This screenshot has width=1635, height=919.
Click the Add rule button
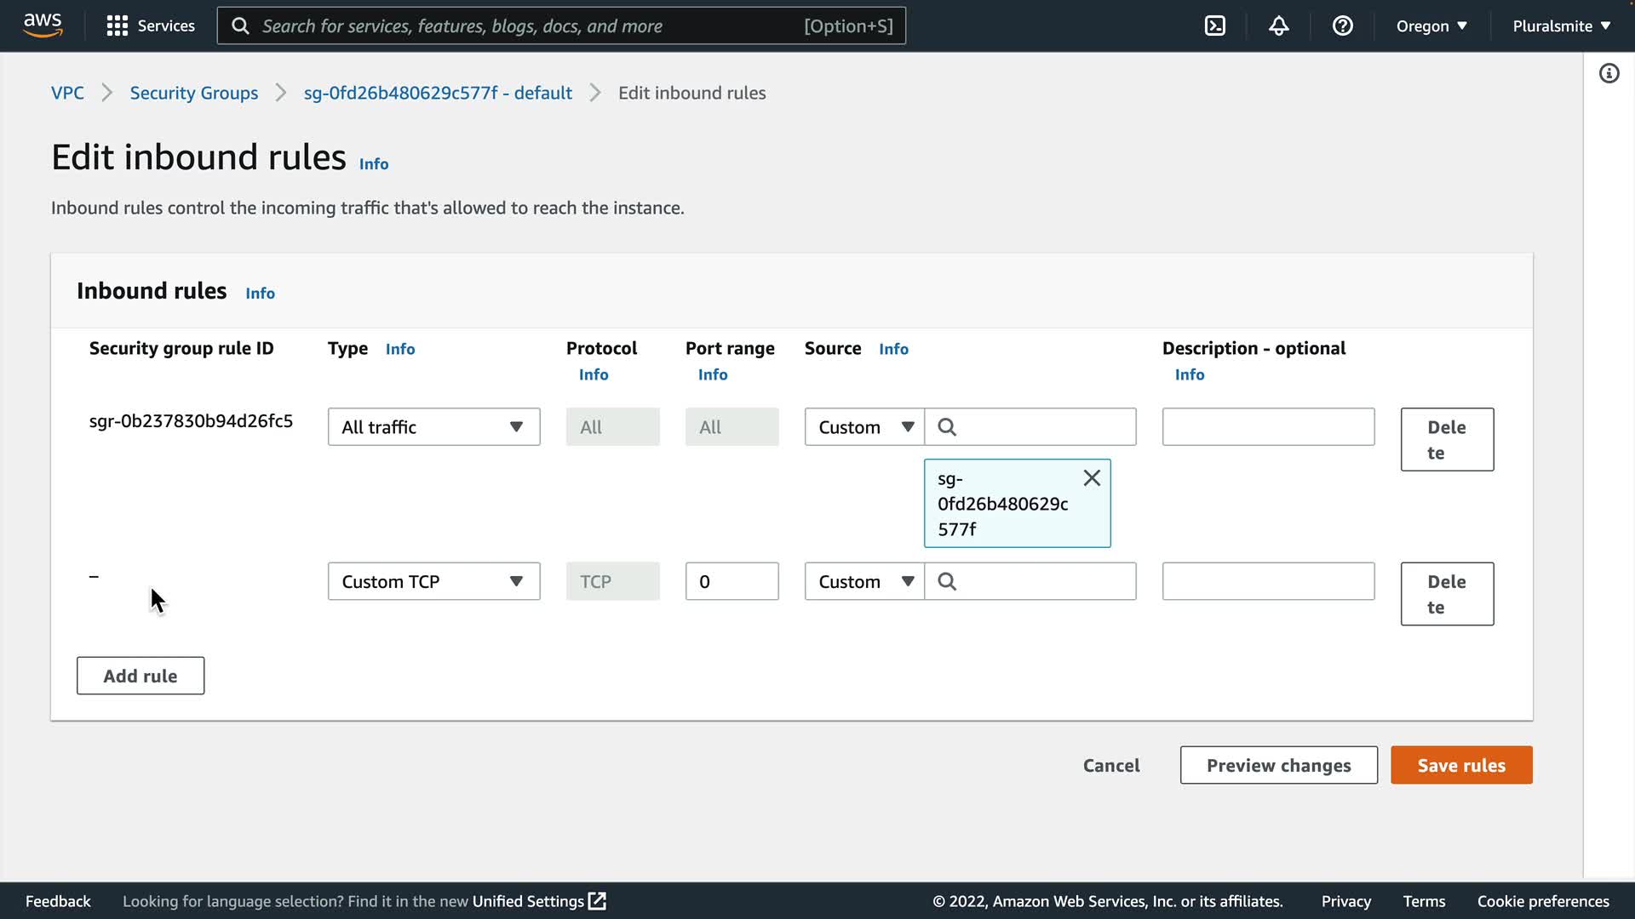(141, 676)
